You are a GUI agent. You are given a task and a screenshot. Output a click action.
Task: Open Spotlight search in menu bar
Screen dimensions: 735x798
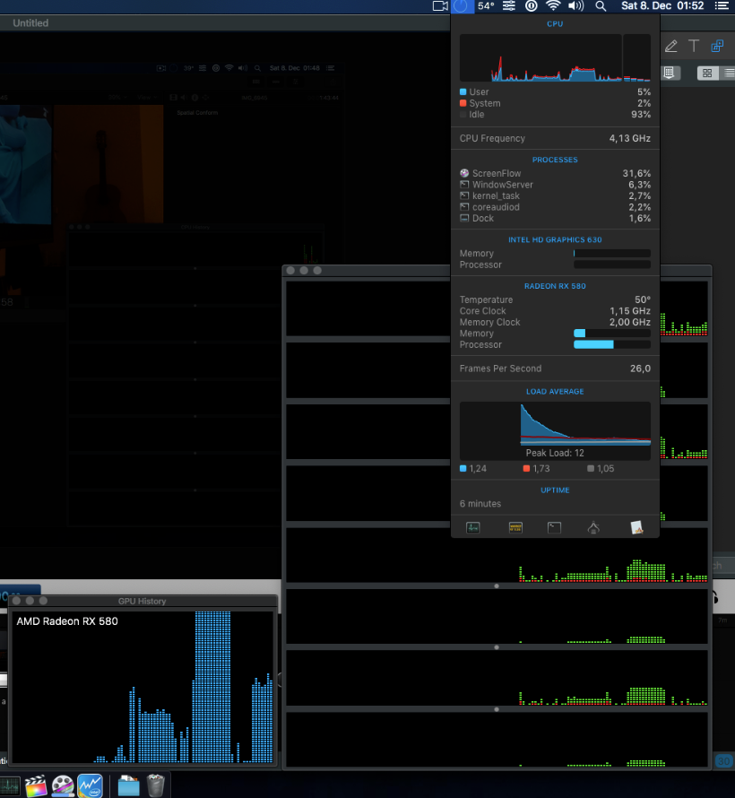pos(601,6)
